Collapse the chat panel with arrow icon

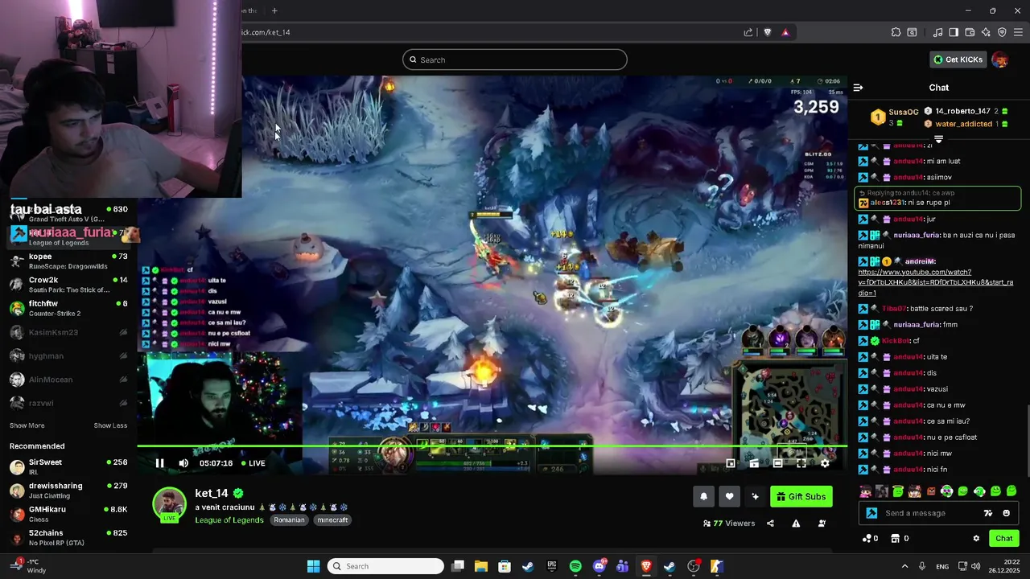[x=858, y=88]
